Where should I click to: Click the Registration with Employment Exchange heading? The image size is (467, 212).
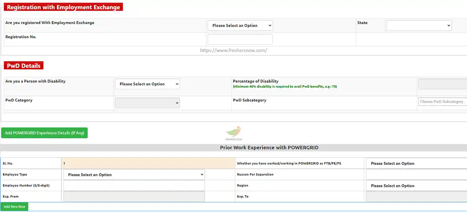[x=63, y=7]
